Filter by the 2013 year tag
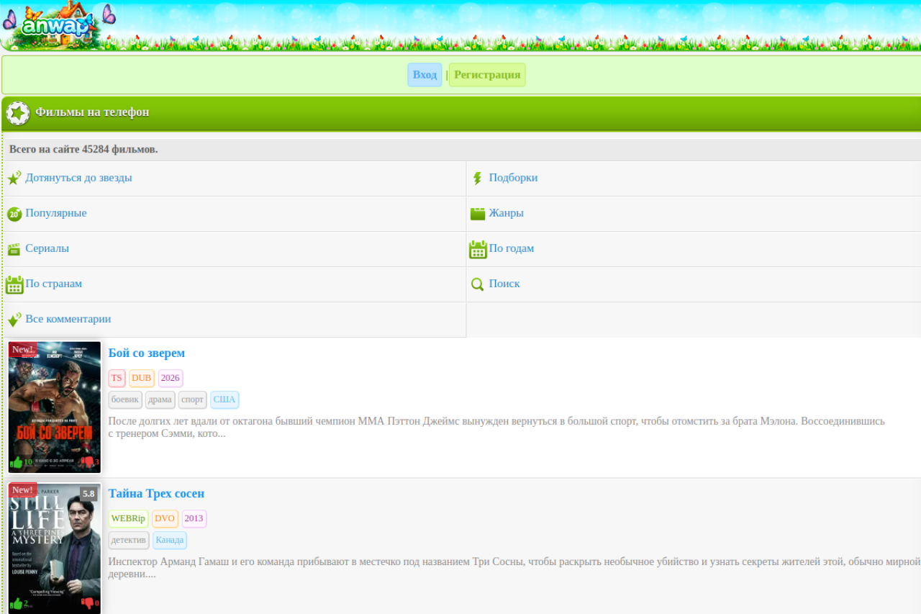Viewport: 921px width, 614px height. tap(194, 518)
